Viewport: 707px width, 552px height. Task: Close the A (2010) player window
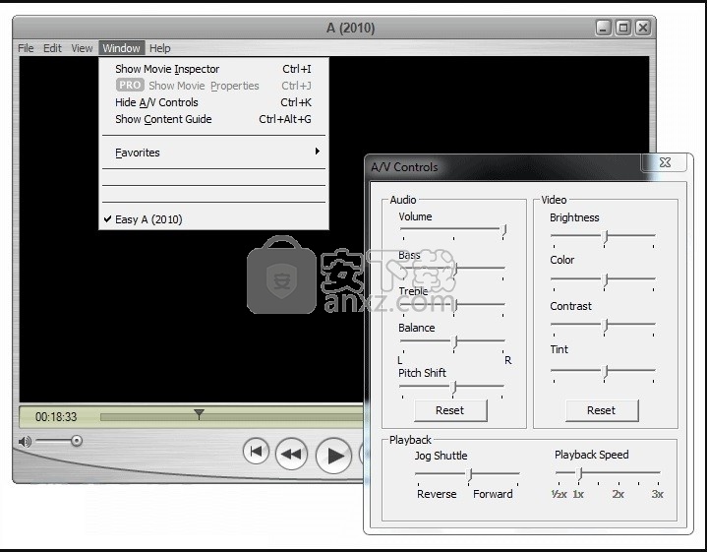coord(643,28)
